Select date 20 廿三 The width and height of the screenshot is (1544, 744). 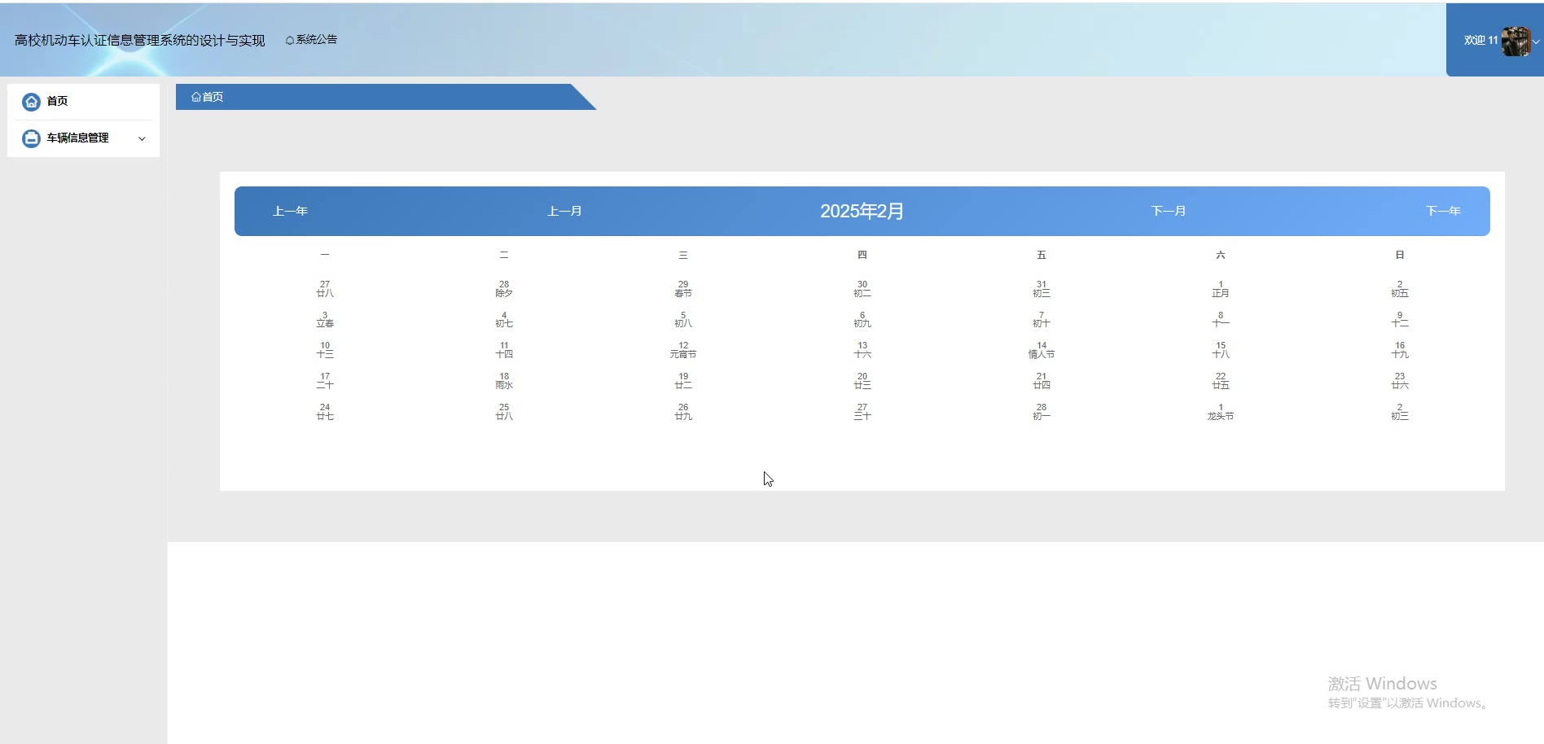click(862, 381)
